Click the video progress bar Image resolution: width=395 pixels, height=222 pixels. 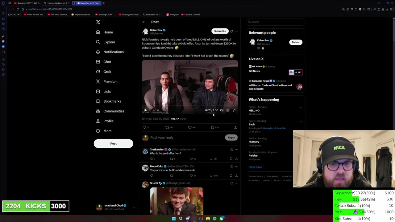190,105
